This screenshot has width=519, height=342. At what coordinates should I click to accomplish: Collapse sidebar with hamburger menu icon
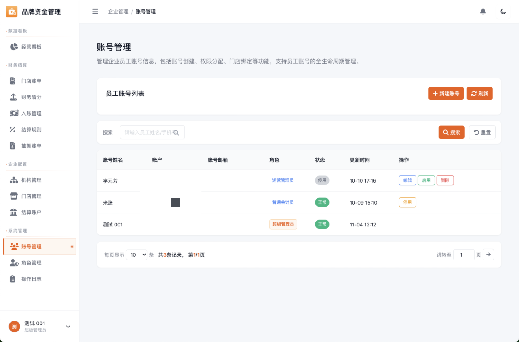(95, 11)
